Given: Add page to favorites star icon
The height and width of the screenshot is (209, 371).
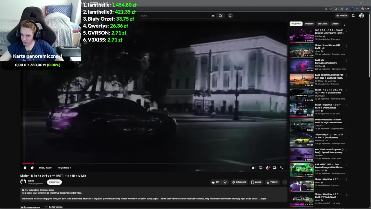Looking at the screenshot, I should (x=330, y=9).
